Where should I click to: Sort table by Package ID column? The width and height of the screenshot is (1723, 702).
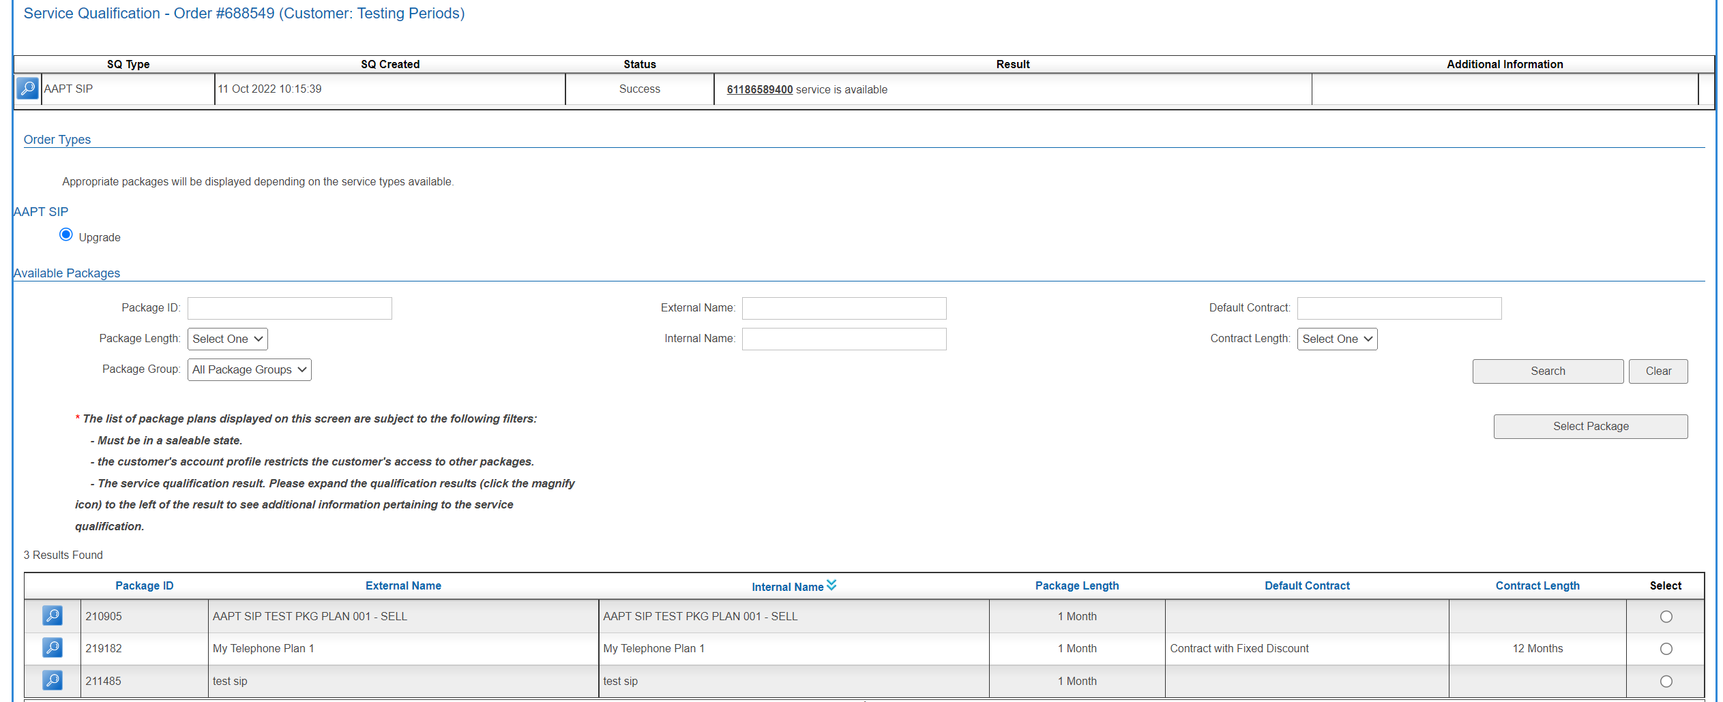click(x=144, y=586)
